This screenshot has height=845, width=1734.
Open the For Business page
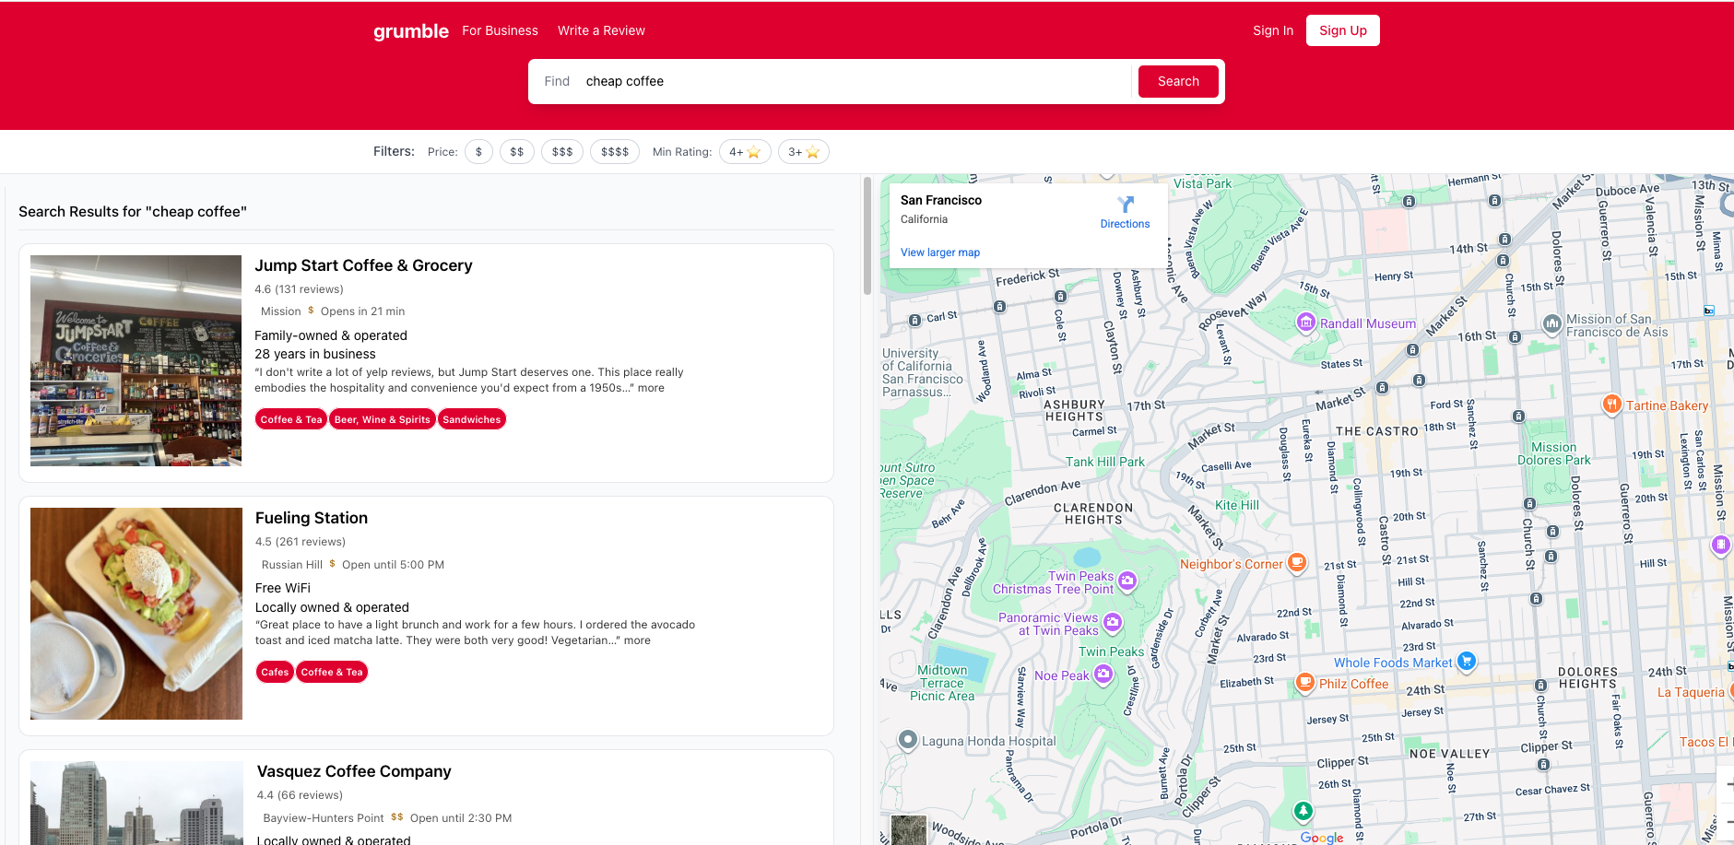click(500, 30)
